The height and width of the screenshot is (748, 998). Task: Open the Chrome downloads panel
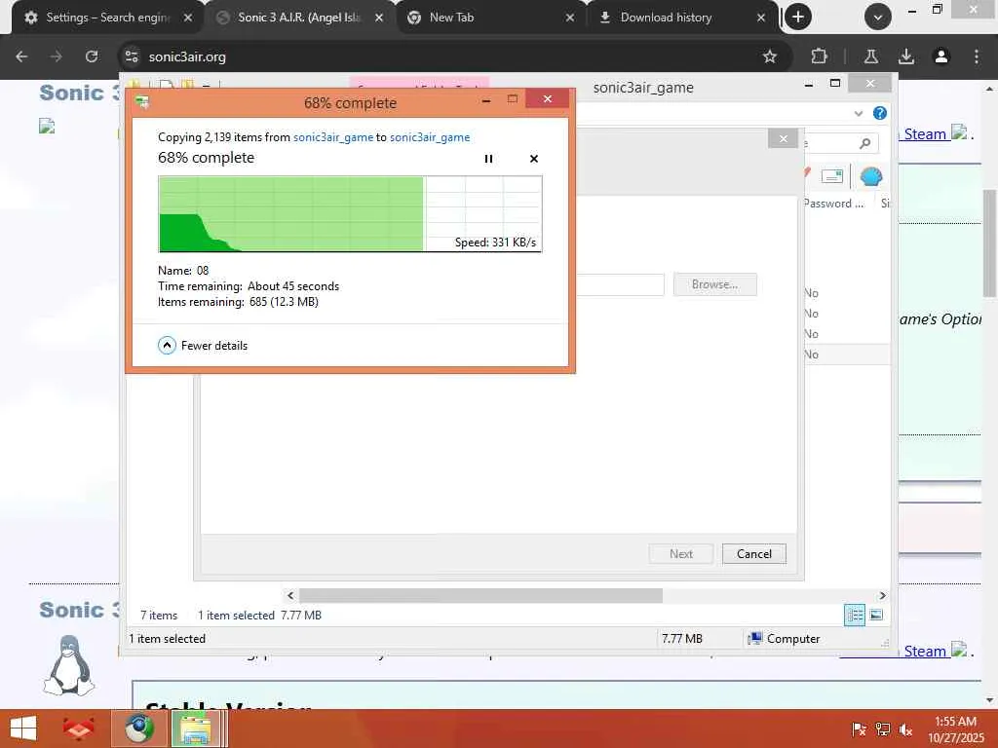[906, 56]
